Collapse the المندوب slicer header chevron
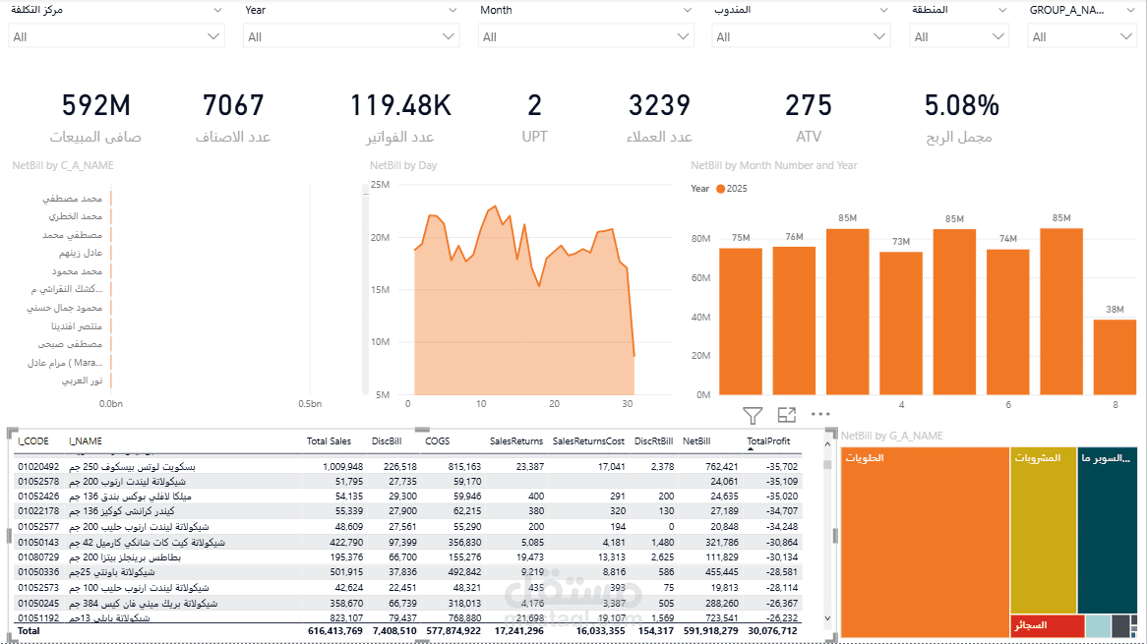 [883, 10]
